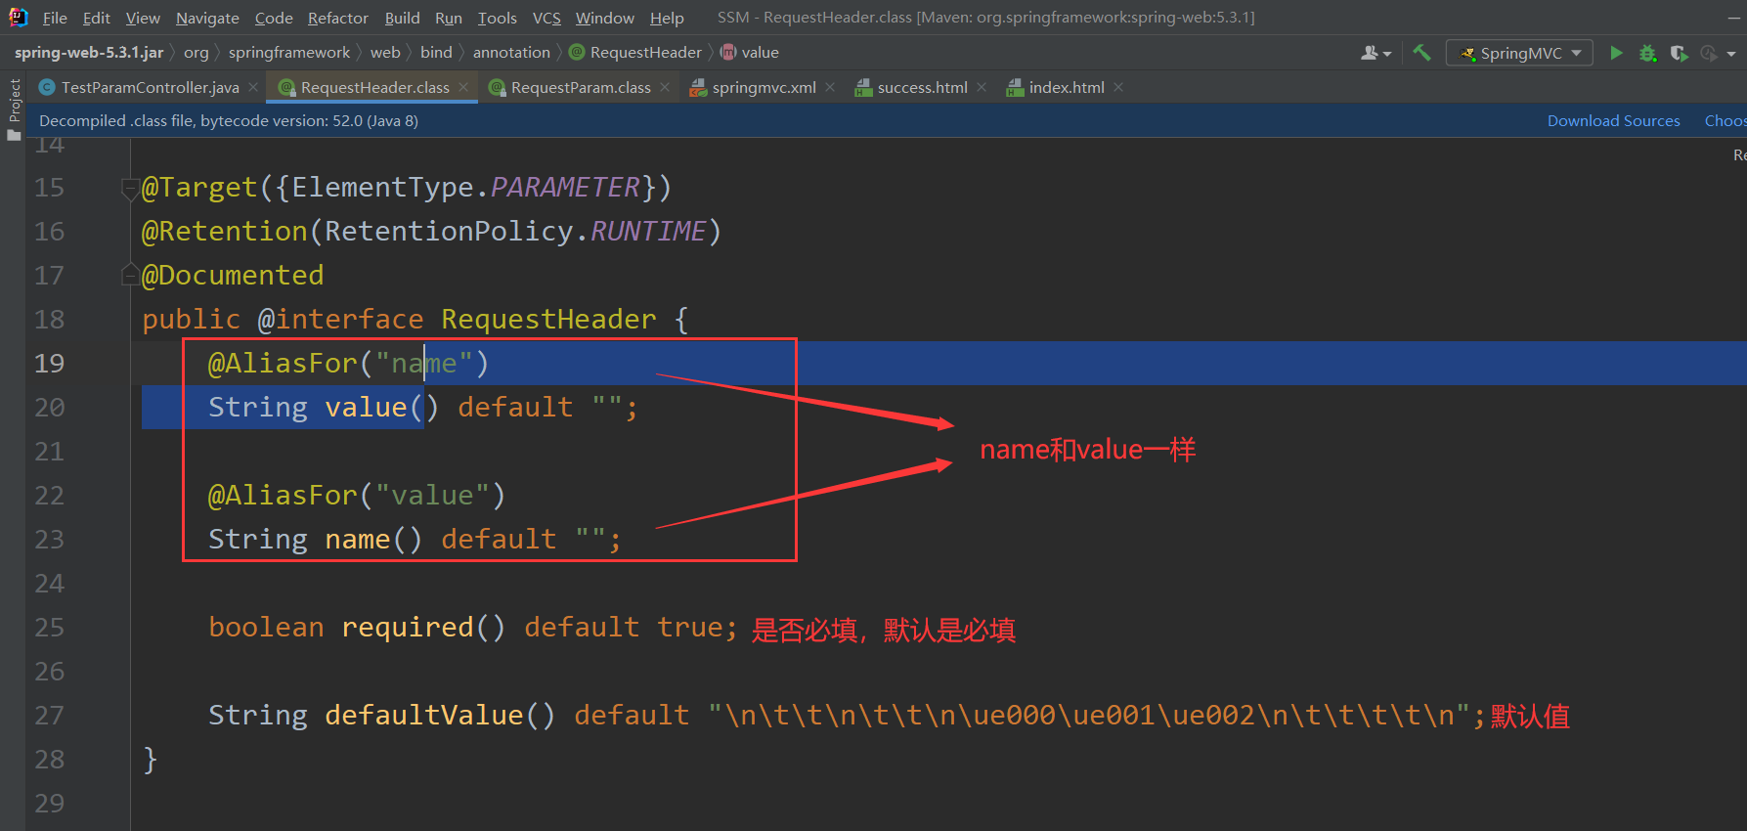Viewport: 1747px width, 831px height.
Task: Click the Download Sources link
Action: (1613, 120)
